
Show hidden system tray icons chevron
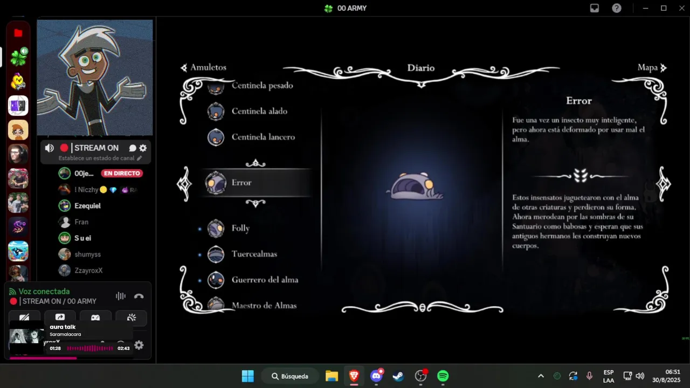pos(541,376)
